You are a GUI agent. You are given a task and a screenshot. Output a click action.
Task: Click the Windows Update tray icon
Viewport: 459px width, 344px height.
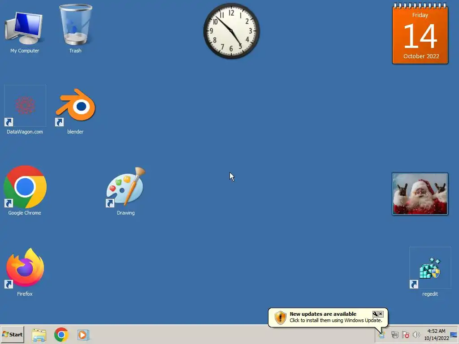[x=381, y=334]
